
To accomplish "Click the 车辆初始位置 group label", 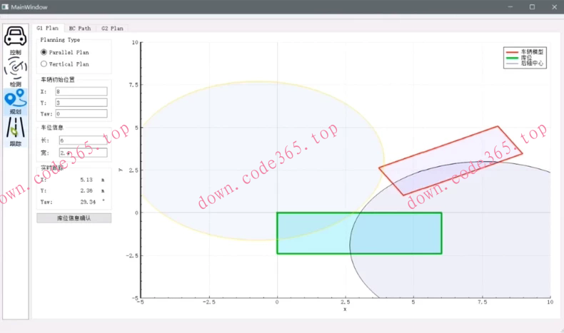I will click(x=58, y=80).
